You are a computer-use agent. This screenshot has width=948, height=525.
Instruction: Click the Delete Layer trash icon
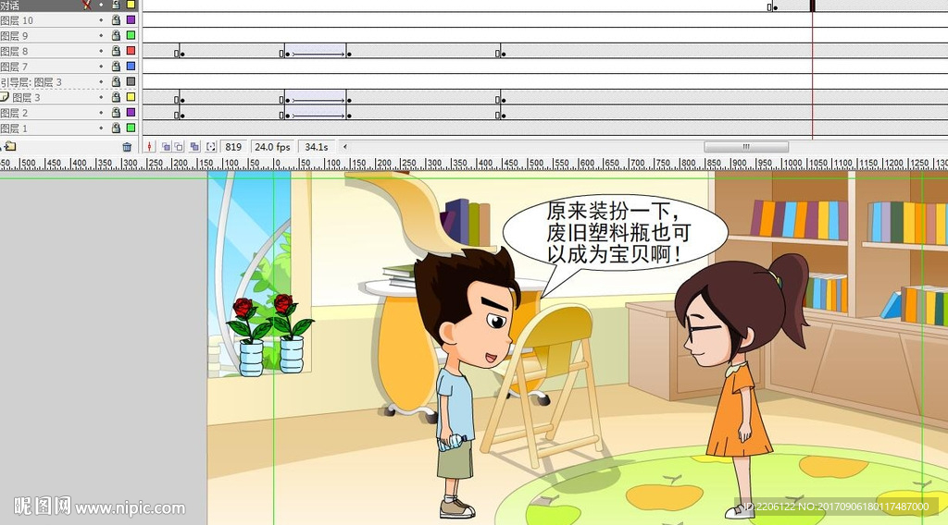pos(127,147)
